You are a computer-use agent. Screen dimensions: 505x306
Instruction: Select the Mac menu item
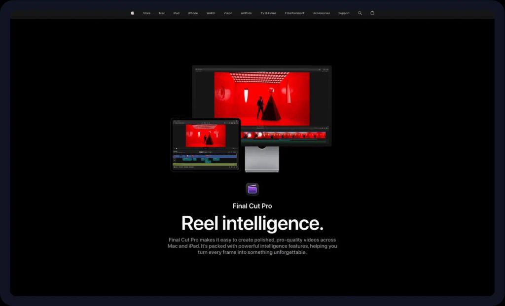(161, 13)
